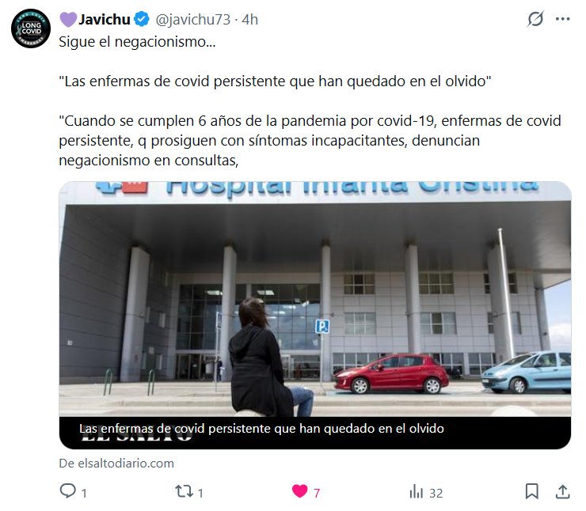The width and height of the screenshot is (586, 511).
Task: Click the reply count number 1
Action: [84, 493]
